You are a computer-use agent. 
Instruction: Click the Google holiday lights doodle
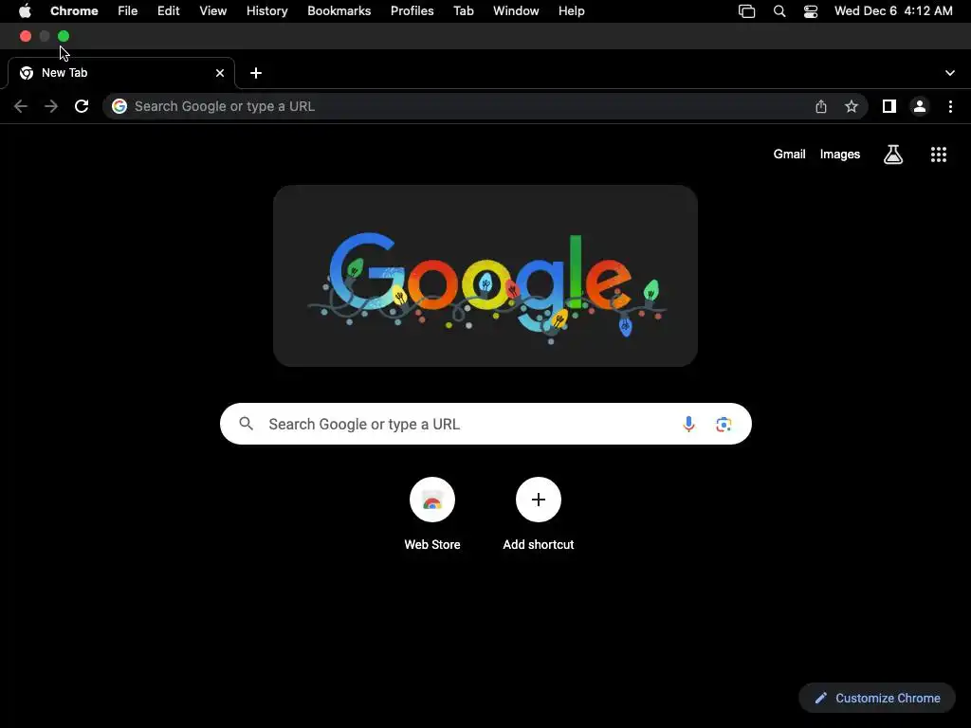[485, 276]
